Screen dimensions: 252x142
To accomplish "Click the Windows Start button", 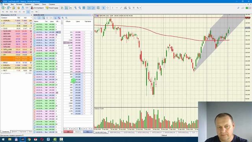I will 3,139.
